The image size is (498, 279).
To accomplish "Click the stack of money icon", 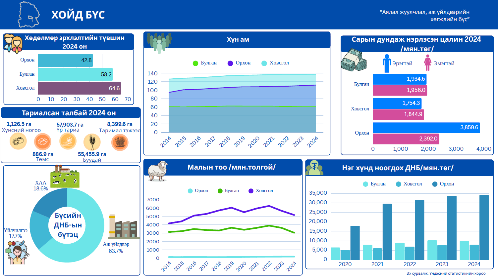I will tap(354, 60).
